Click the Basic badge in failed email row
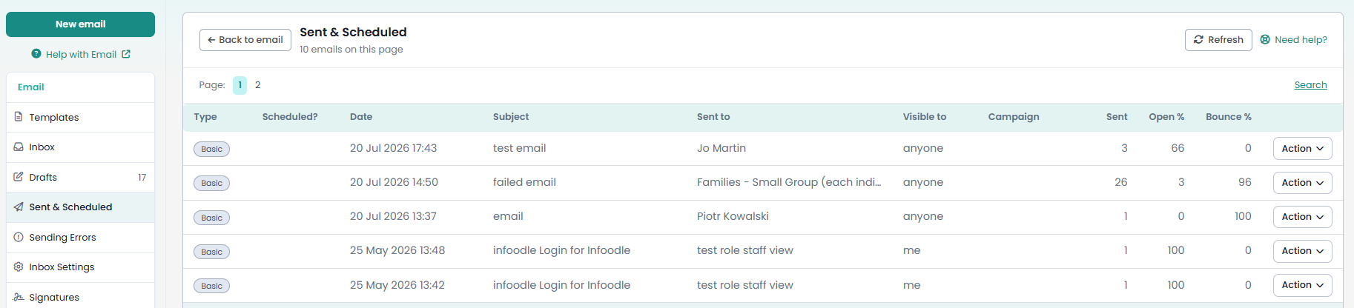 tap(212, 183)
